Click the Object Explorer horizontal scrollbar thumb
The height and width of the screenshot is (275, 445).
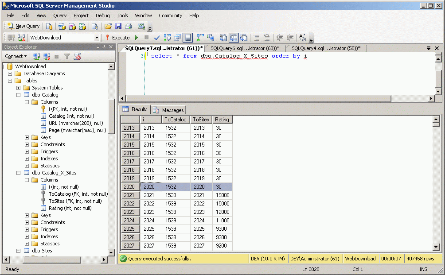click(52, 260)
